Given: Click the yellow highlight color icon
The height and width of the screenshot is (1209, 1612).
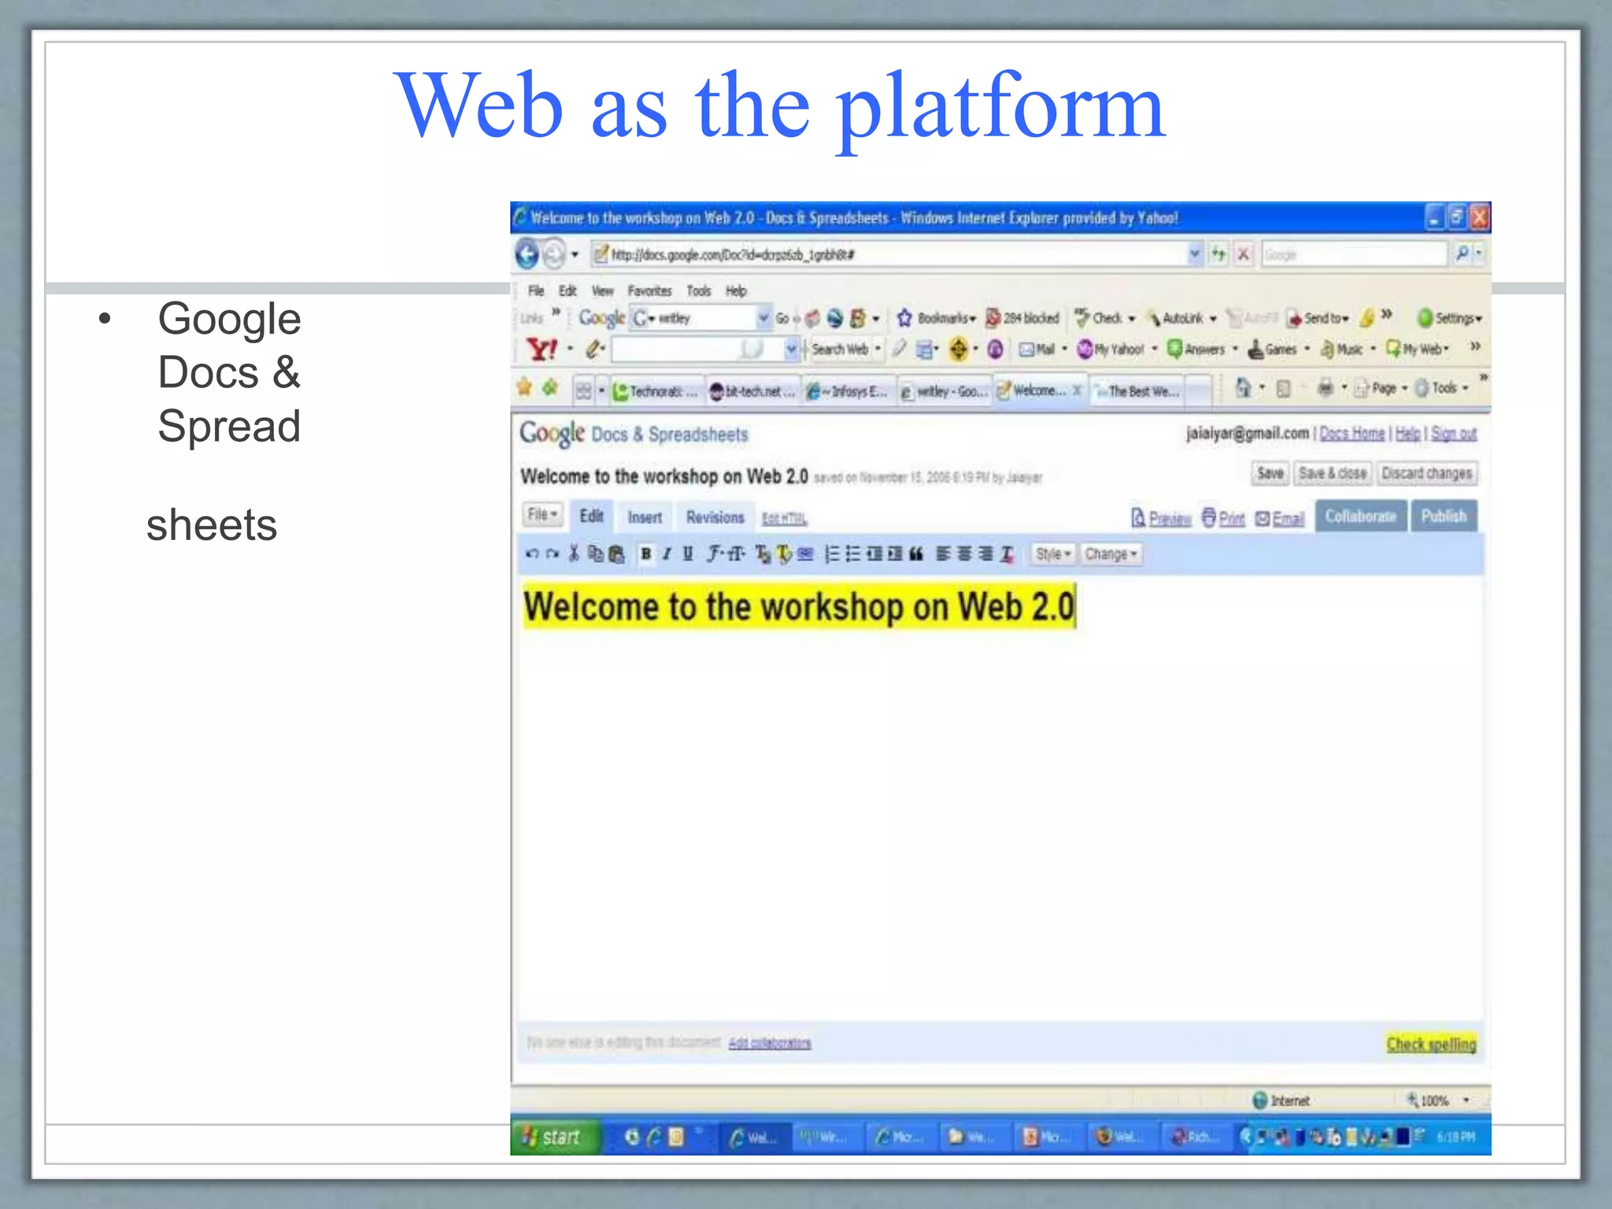Looking at the screenshot, I should pyautogui.click(x=784, y=554).
